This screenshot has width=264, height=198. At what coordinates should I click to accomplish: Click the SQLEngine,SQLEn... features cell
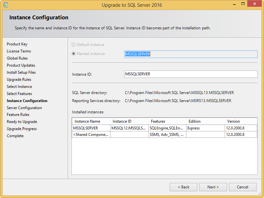click(167, 128)
